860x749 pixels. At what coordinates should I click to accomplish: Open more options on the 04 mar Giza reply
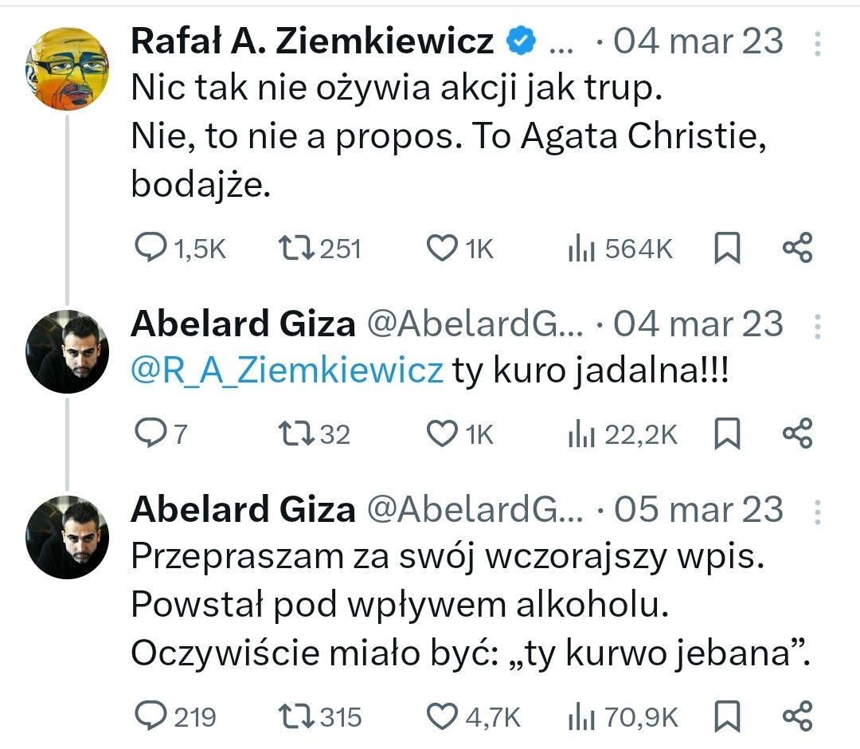pyautogui.click(x=818, y=325)
